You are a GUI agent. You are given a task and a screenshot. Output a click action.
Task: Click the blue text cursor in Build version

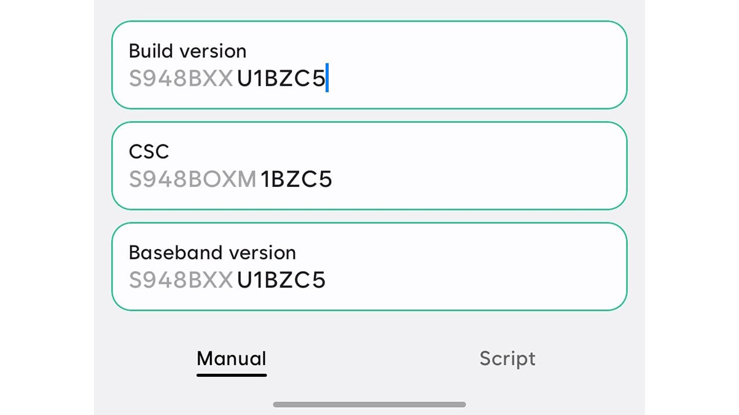[x=327, y=78]
